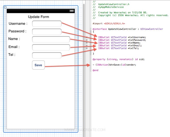Click the myAppMobileService comment line
The height and width of the screenshot is (137, 170).
coord(108,7)
